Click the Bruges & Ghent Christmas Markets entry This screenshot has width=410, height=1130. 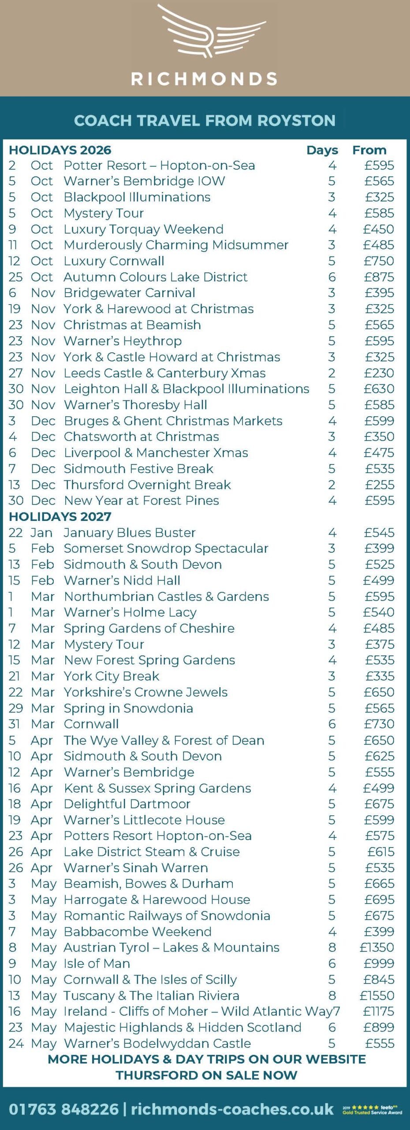(x=201, y=421)
